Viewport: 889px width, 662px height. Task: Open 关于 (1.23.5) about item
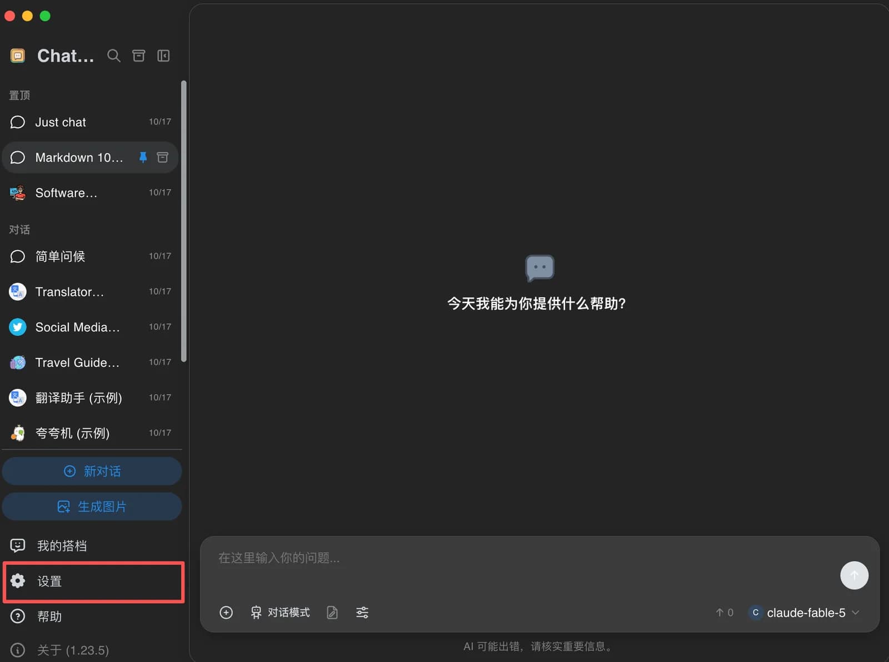click(x=92, y=650)
